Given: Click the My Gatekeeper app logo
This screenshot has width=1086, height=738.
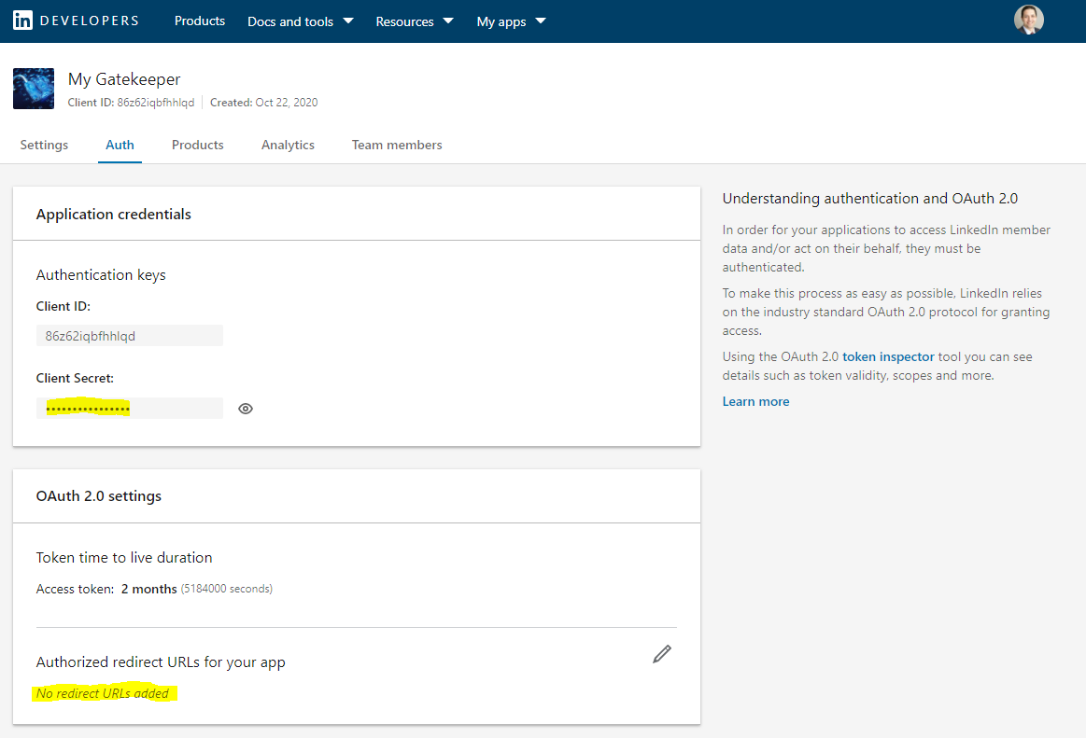Looking at the screenshot, I should coord(34,89).
